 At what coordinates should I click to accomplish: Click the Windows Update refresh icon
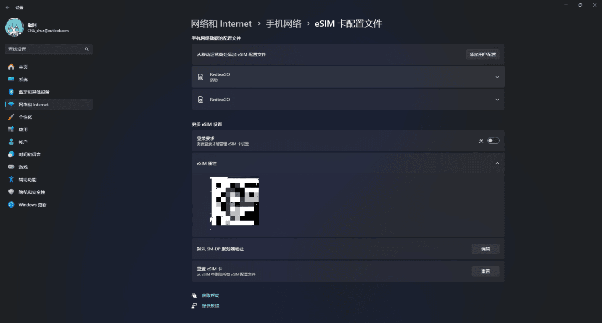(11, 204)
